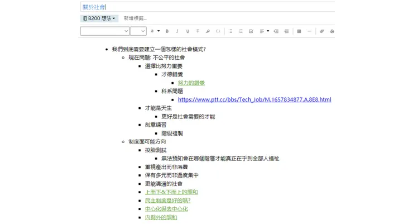Click the line 制度面可能方向
413x224 pixels.
tap(147, 141)
